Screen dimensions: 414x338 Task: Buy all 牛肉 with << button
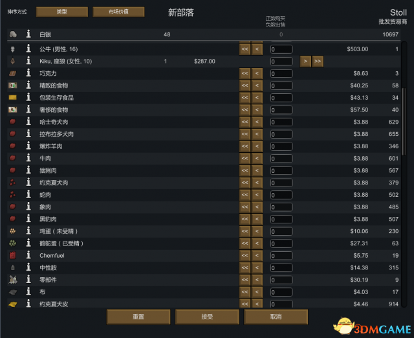[x=245, y=159]
